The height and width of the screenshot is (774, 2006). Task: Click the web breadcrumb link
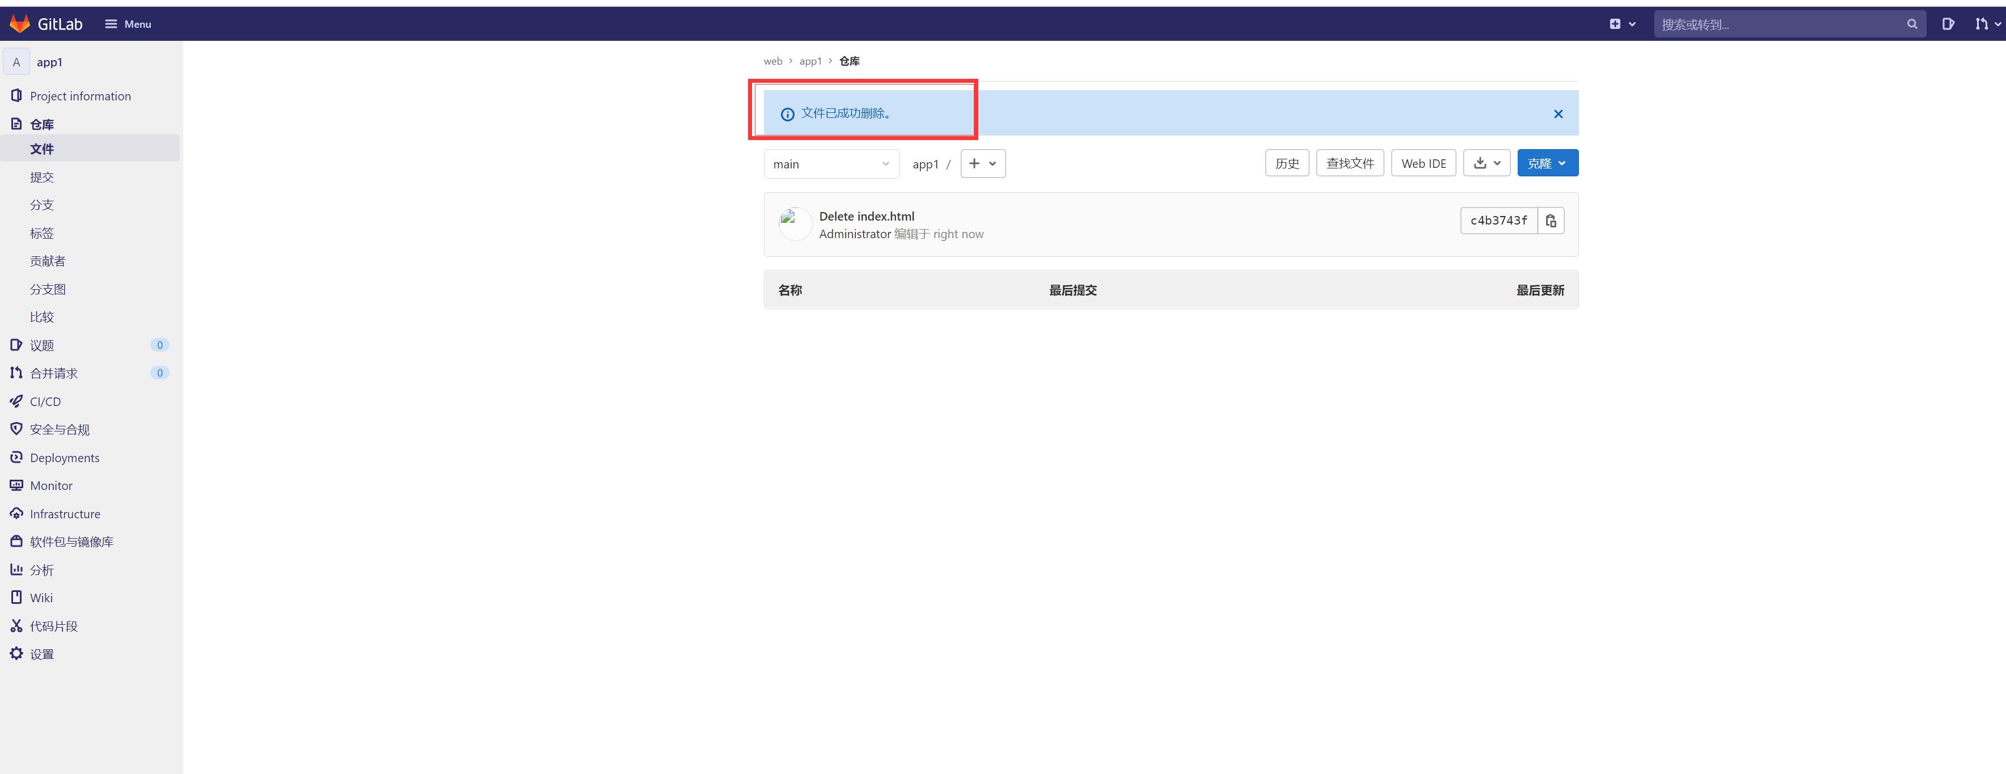coord(772,61)
